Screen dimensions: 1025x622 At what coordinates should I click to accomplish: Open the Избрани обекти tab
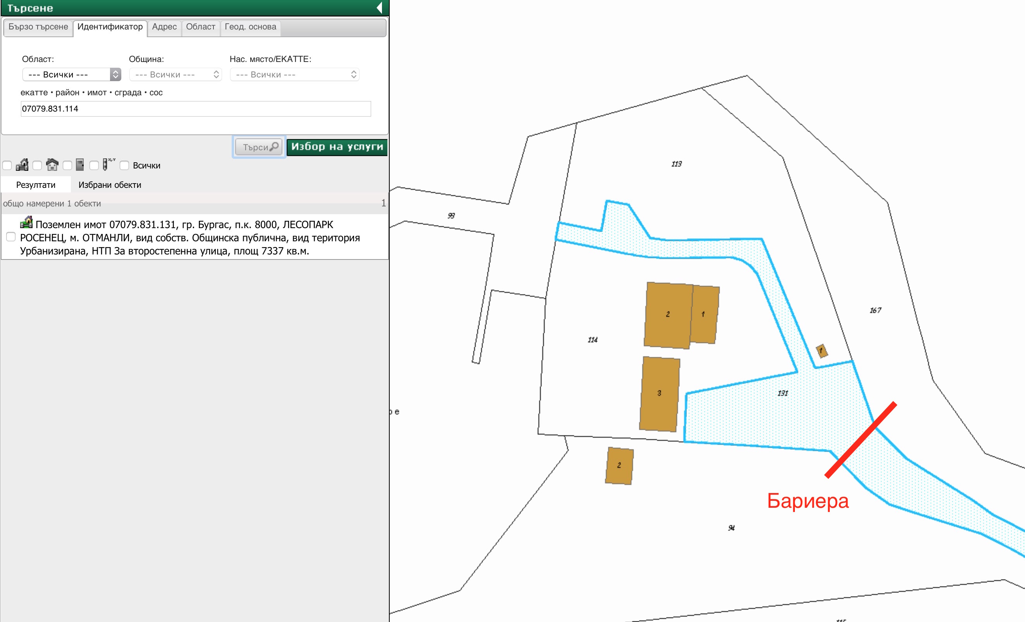pos(110,185)
